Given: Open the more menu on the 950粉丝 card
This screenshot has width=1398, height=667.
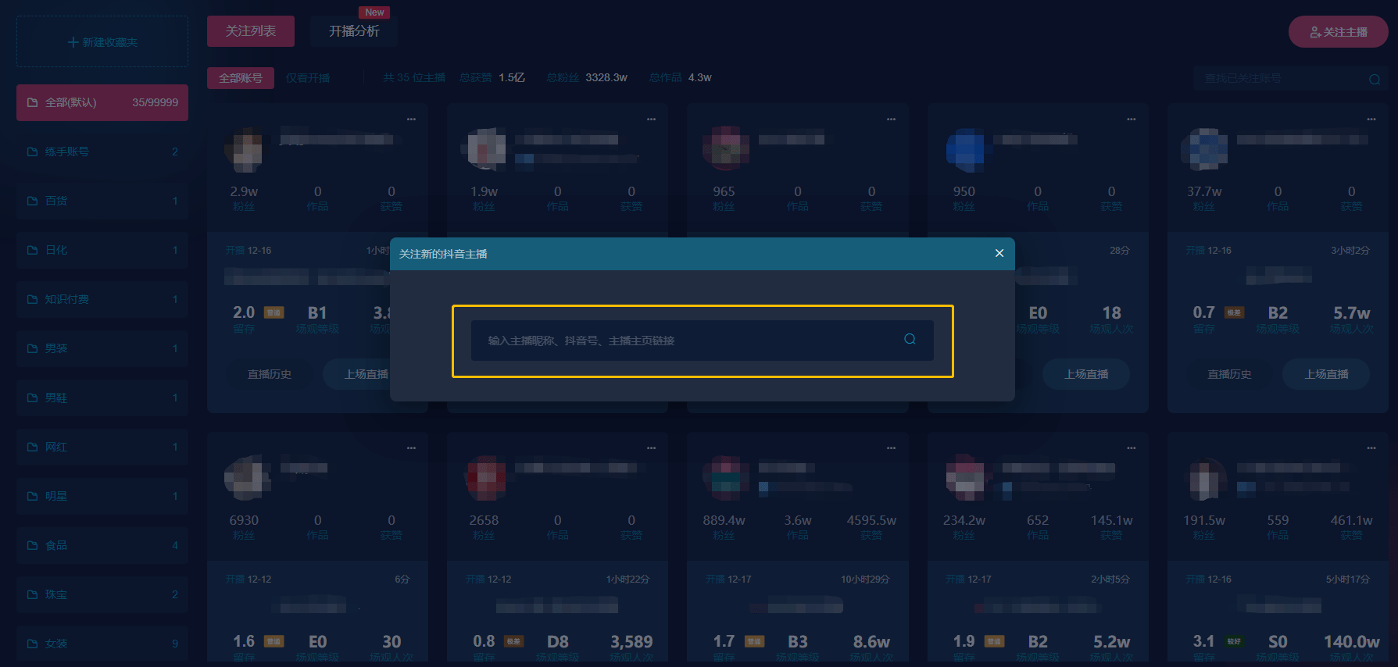Looking at the screenshot, I should pos(1131,119).
